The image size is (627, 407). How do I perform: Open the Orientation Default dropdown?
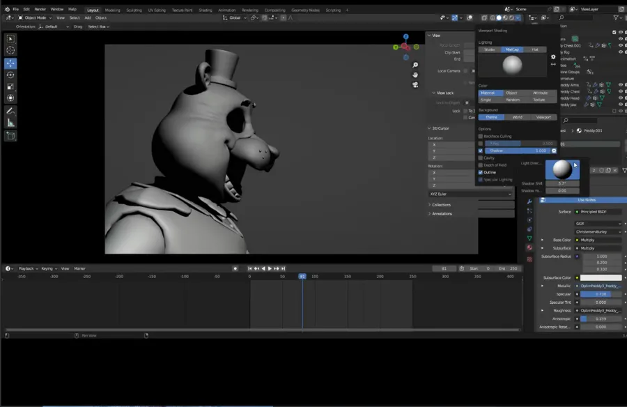point(54,26)
